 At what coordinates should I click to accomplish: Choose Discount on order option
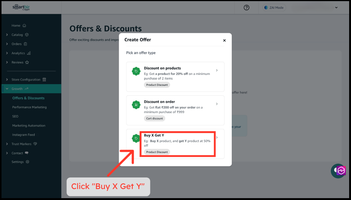[x=175, y=110]
